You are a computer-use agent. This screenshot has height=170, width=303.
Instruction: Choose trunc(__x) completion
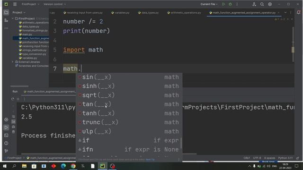[129, 122]
